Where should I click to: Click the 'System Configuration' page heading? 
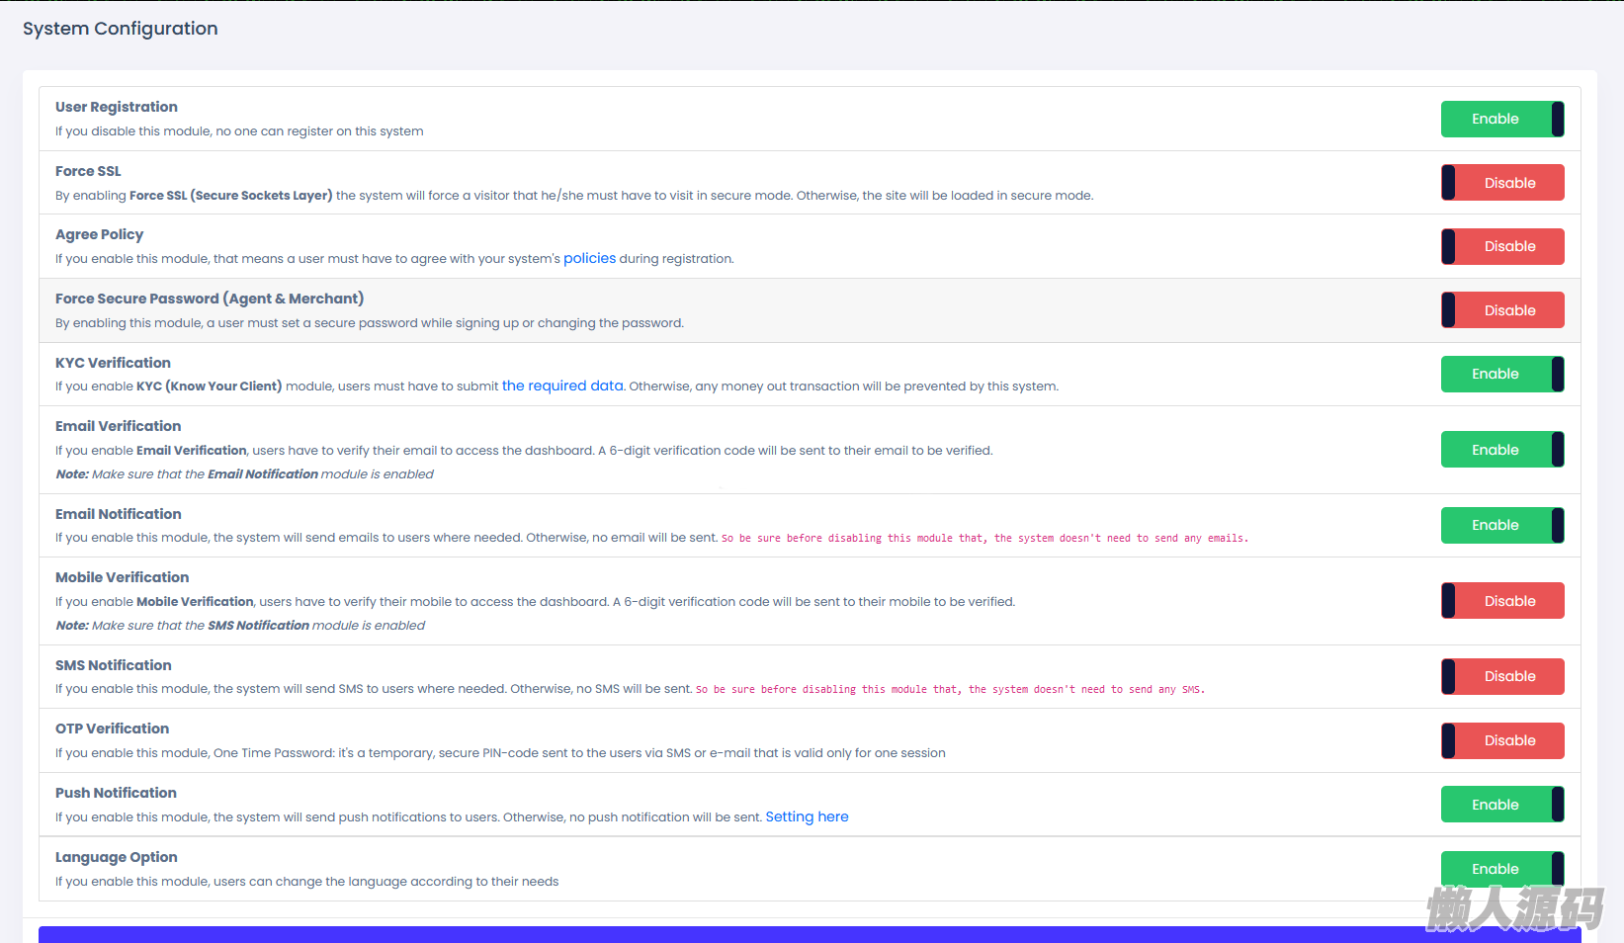click(x=121, y=29)
